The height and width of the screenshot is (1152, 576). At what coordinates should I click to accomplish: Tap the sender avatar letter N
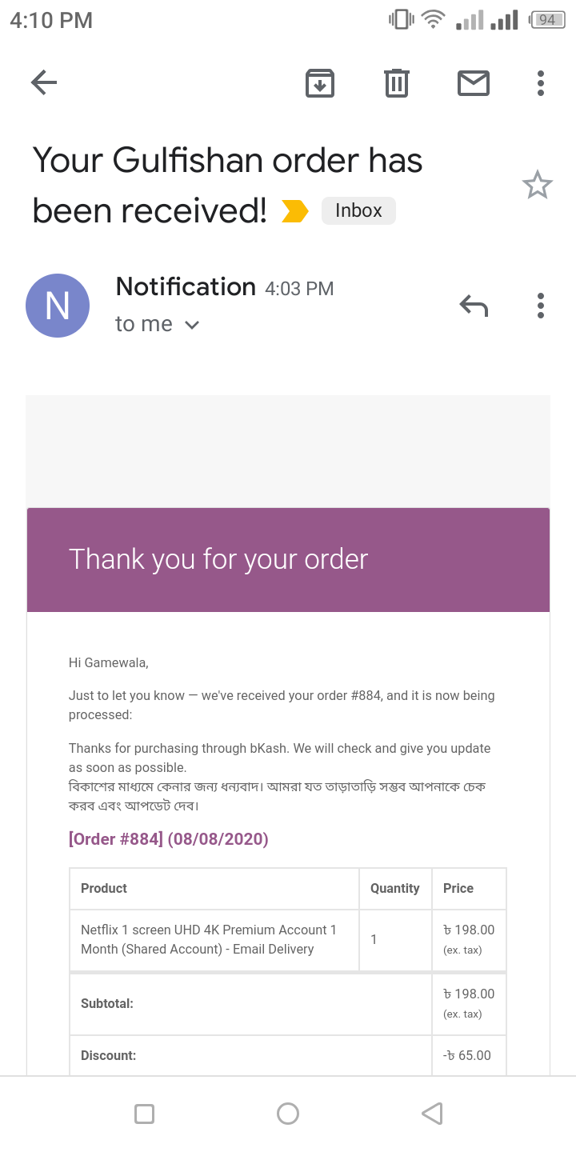(x=58, y=306)
